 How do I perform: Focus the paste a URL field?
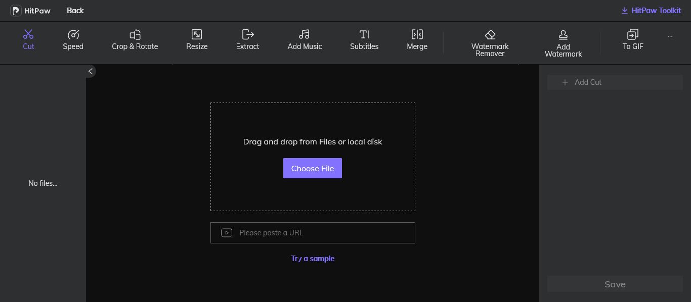click(x=313, y=233)
